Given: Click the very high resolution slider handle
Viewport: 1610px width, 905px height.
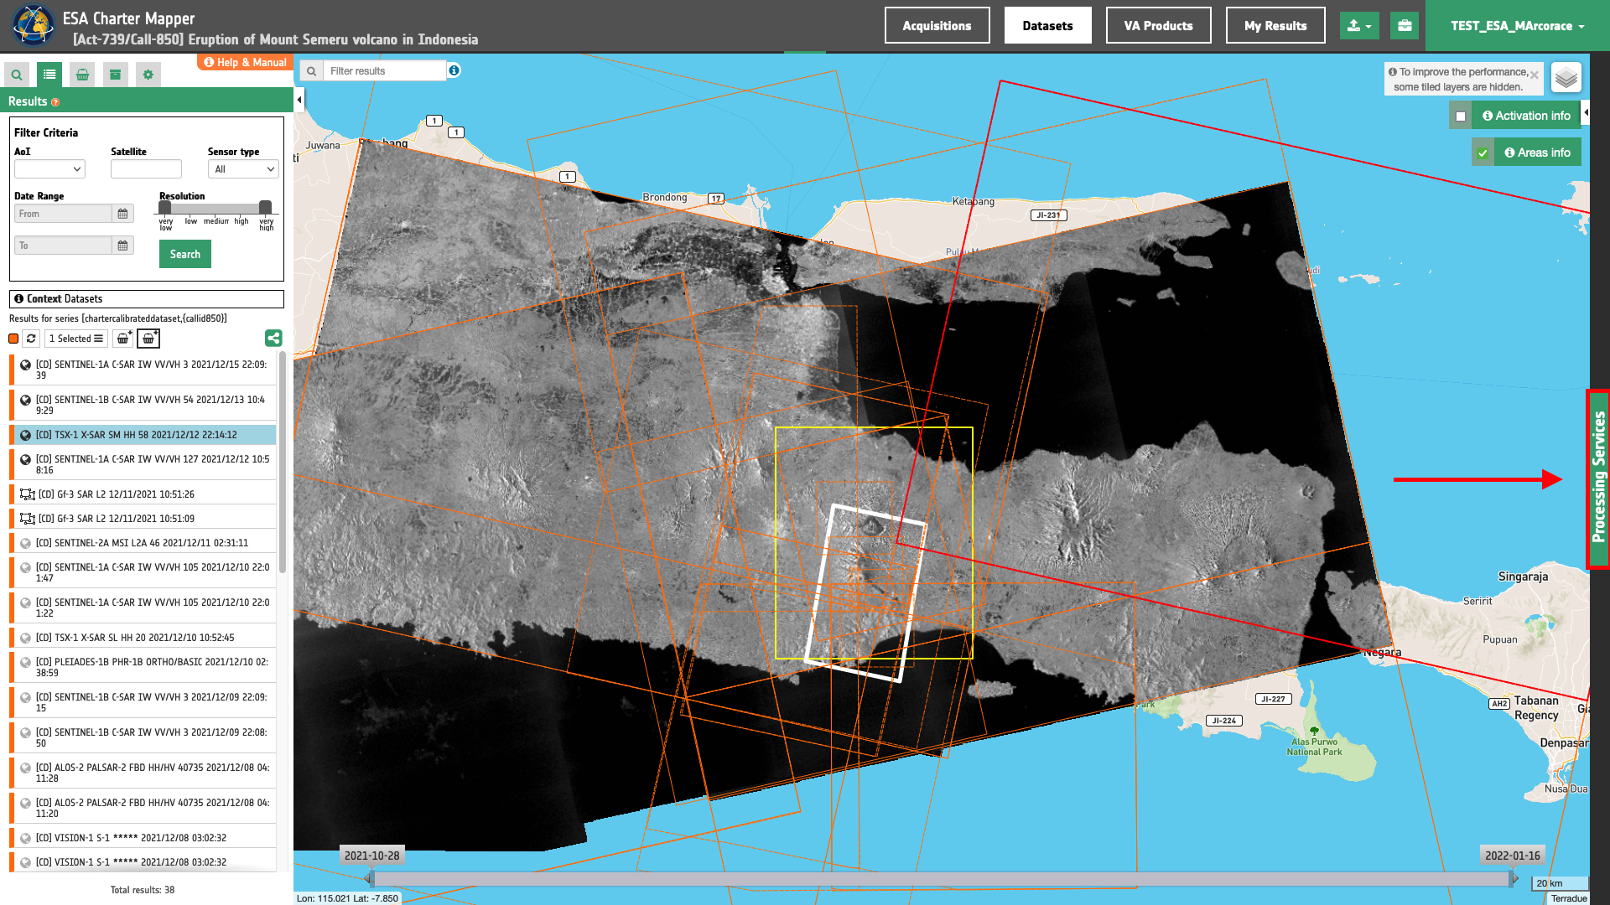Looking at the screenshot, I should click(x=265, y=207).
